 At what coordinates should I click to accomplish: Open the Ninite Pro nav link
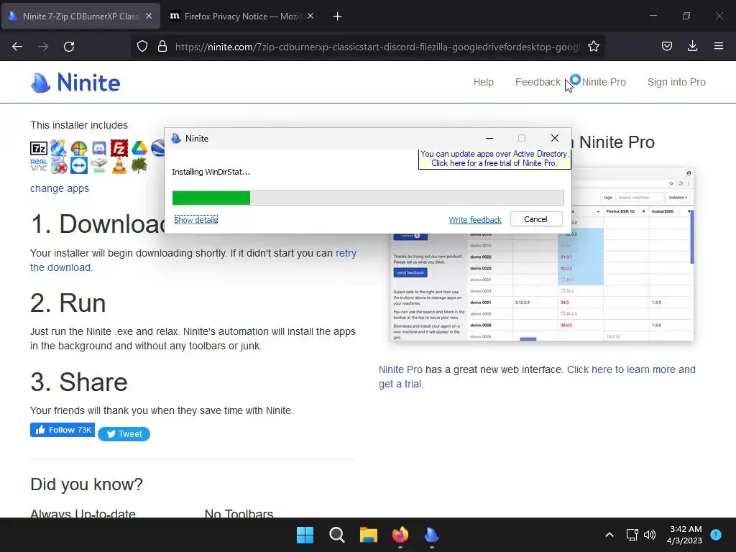tap(604, 82)
